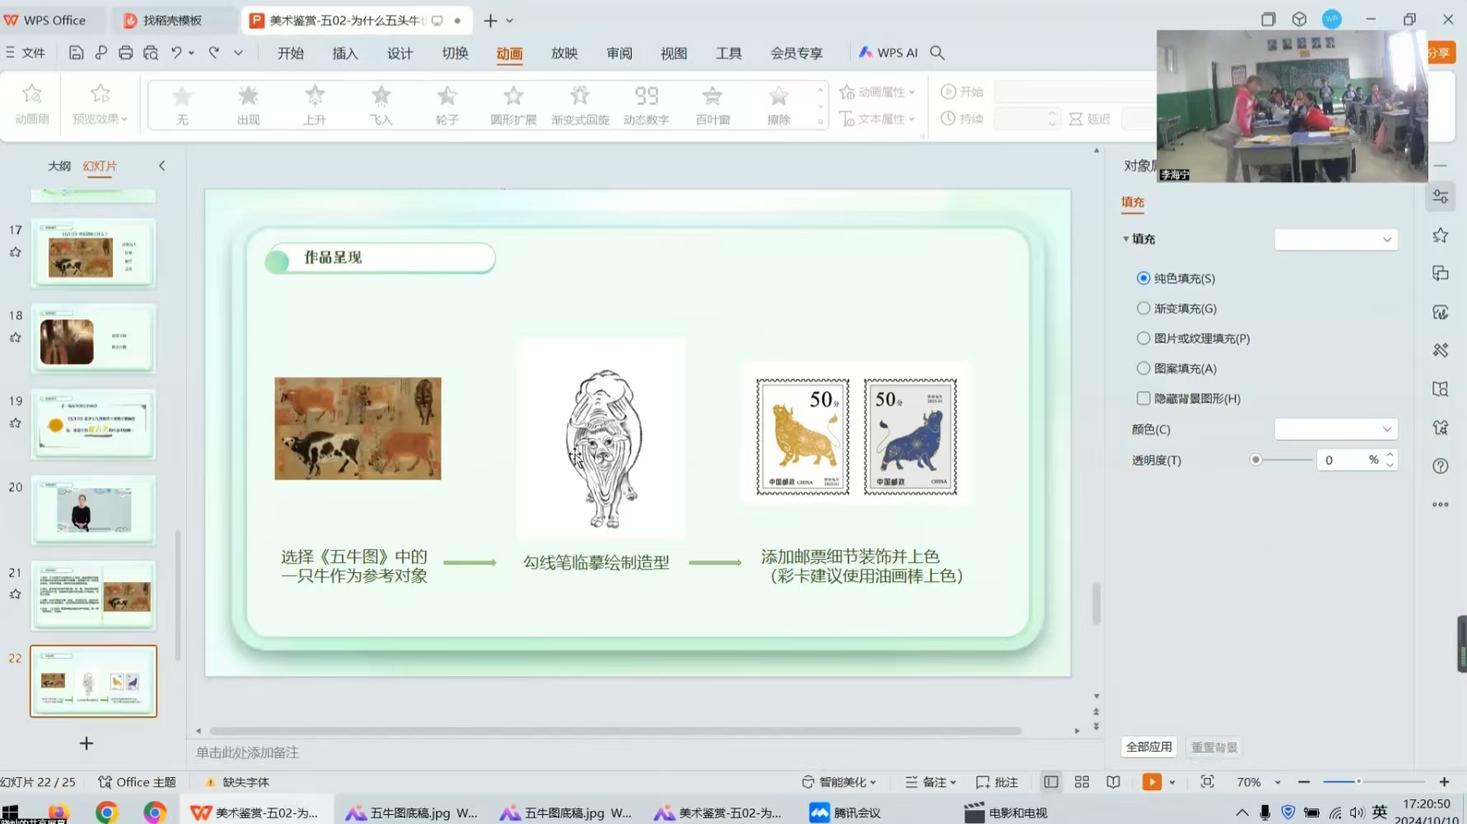Adjust the zoom slider handle in status bar
Viewport: 1467px width, 824px height.
coord(1358,782)
